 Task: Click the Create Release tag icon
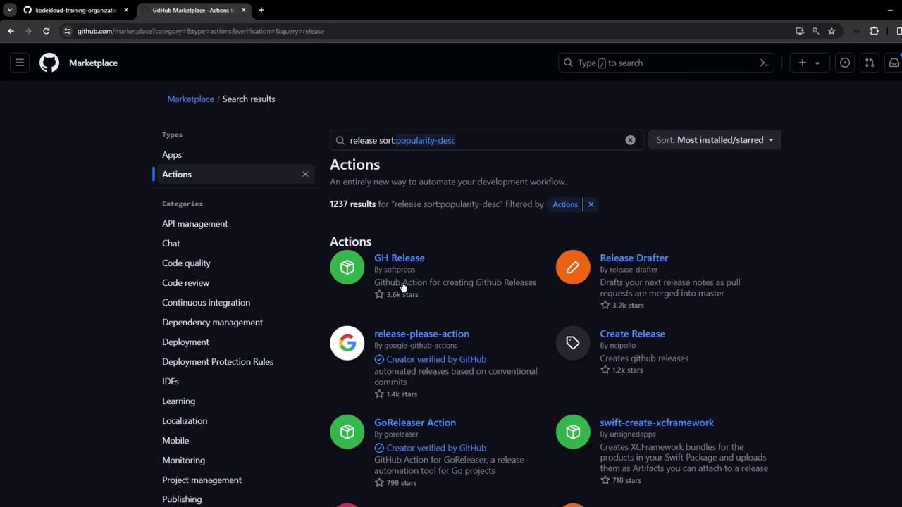572,343
